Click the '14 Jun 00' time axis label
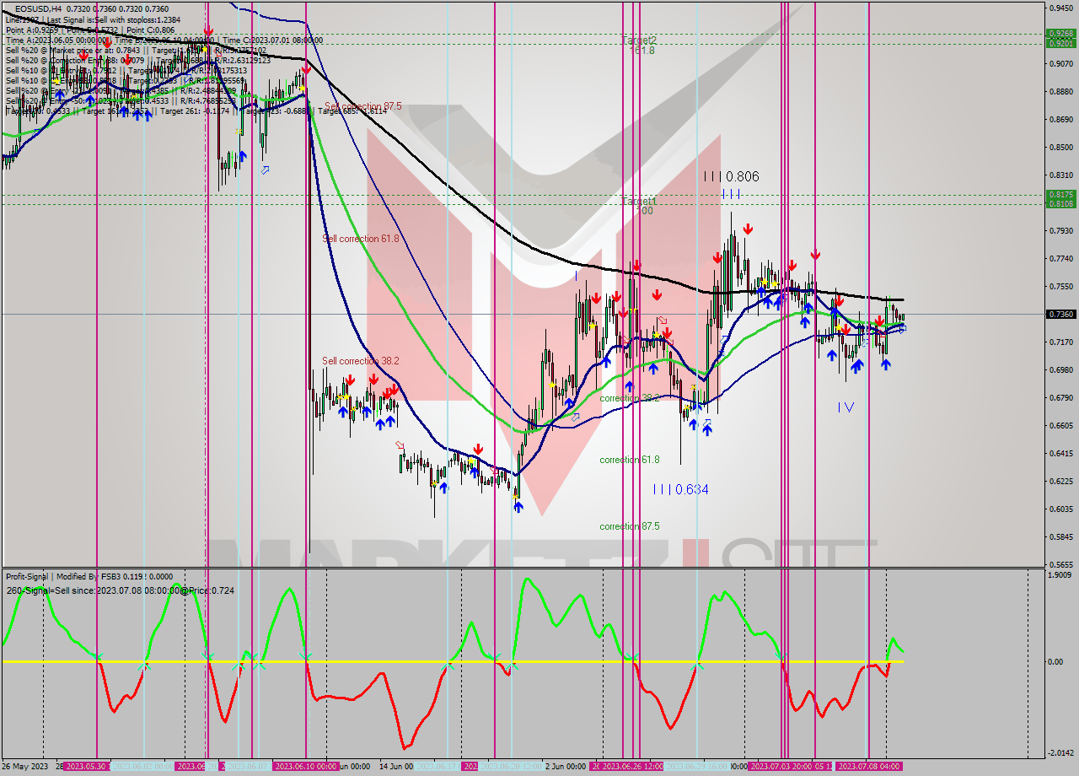 click(x=396, y=766)
